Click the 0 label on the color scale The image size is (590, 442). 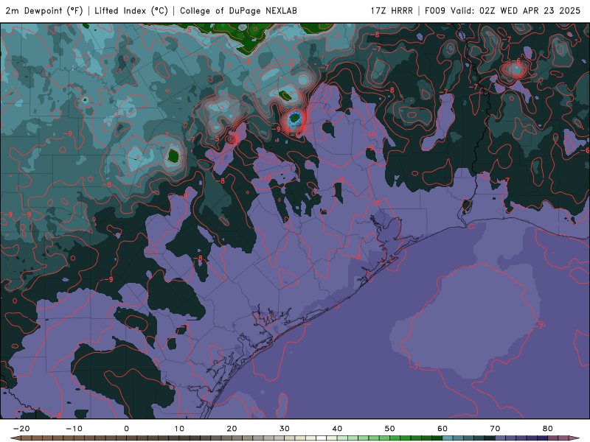pyautogui.click(x=126, y=429)
